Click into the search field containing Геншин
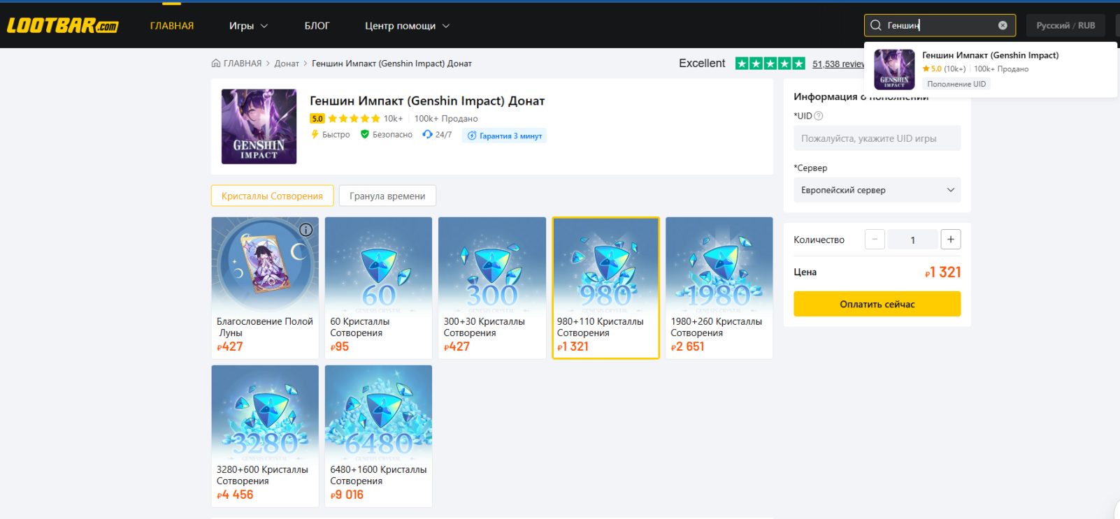Image resolution: width=1120 pixels, height=519 pixels. pos(940,25)
